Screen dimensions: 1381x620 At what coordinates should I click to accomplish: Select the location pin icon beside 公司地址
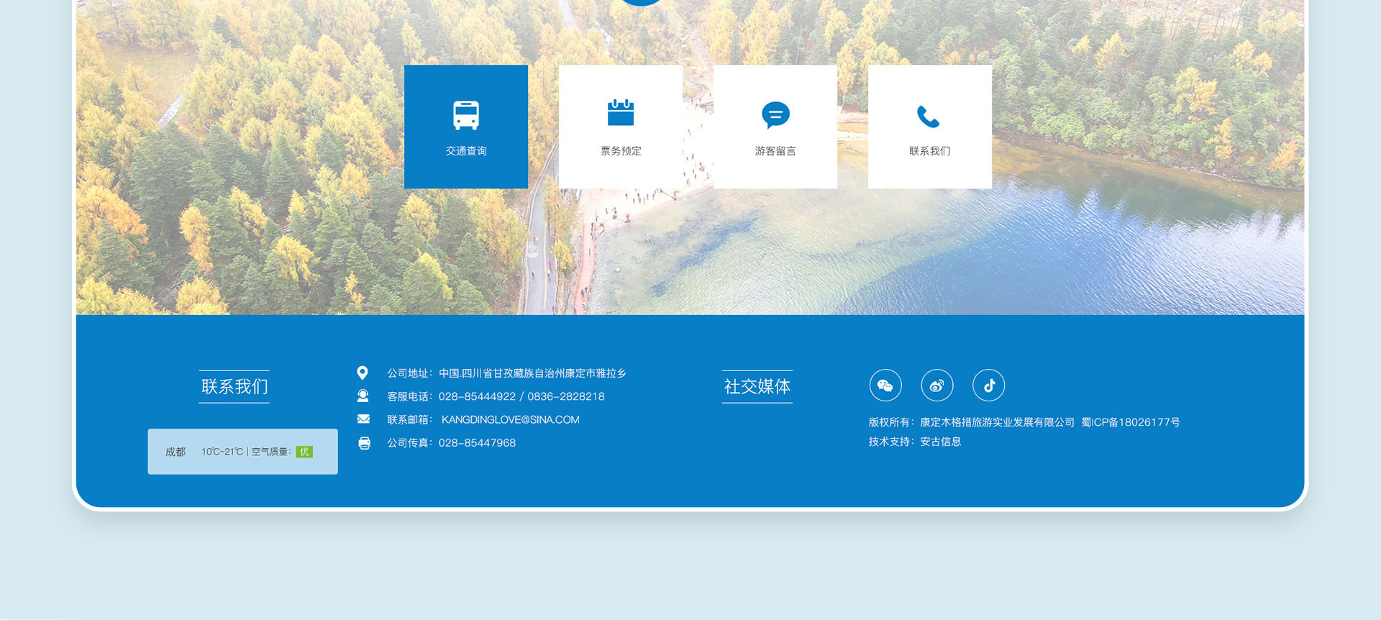[x=363, y=373]
